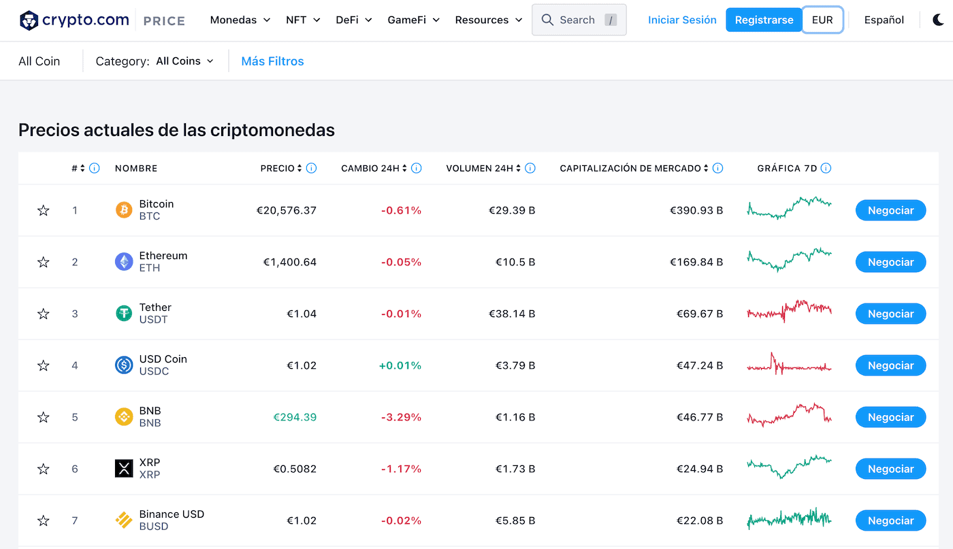Show info icon next to rank column
This screenshot has width=953, height=549.
click(95, 168)
